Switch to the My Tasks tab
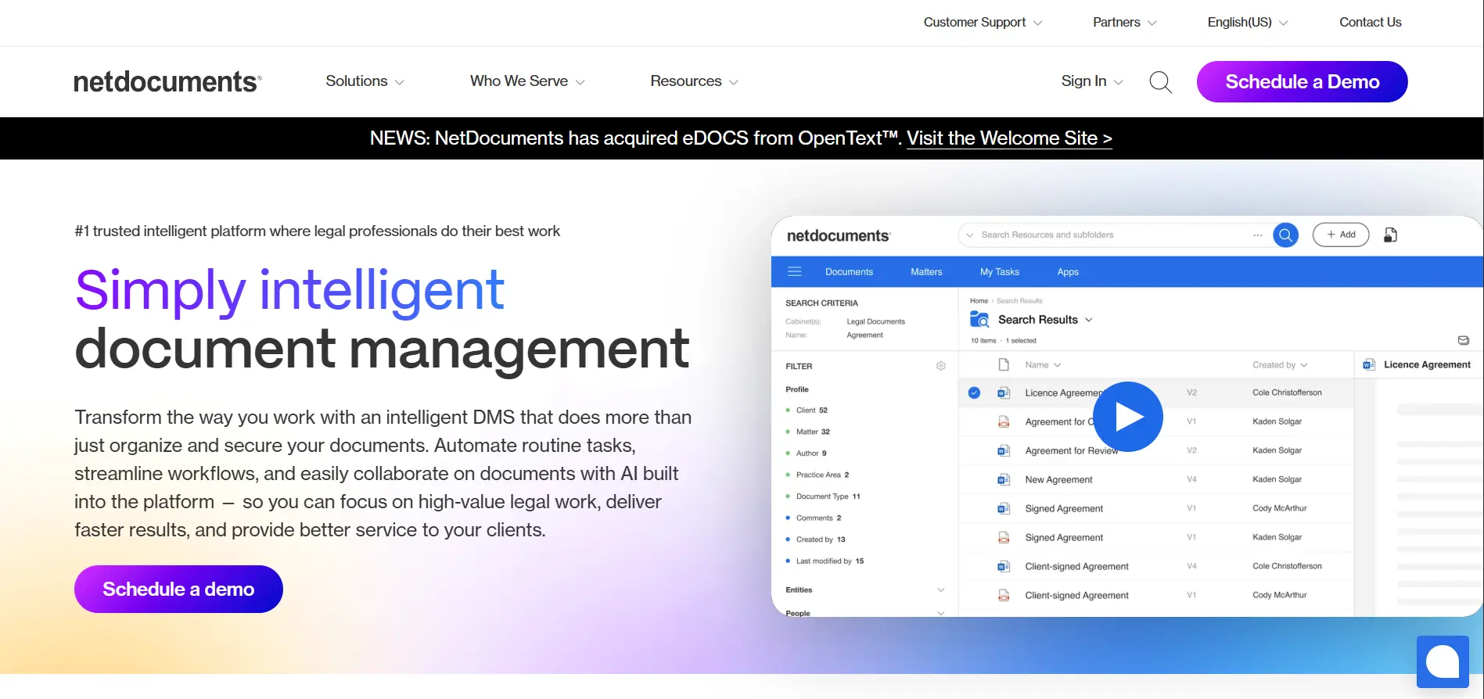 (1000, 271)
